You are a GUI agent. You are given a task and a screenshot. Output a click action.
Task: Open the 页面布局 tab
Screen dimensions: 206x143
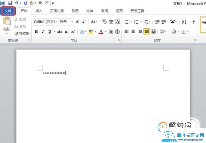point(57,11)
